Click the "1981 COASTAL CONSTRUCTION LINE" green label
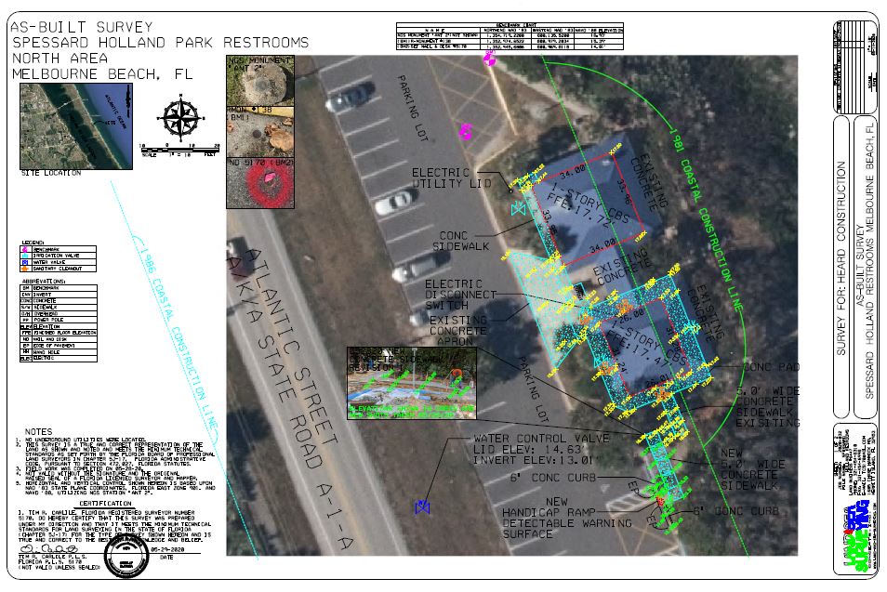This screenshot has height=592, width=887. [x=706, y=219]
